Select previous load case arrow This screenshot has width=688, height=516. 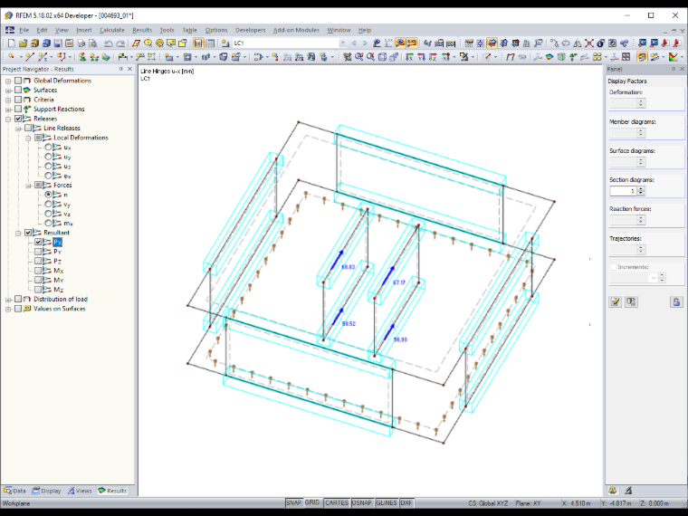[x=354, y=43]
